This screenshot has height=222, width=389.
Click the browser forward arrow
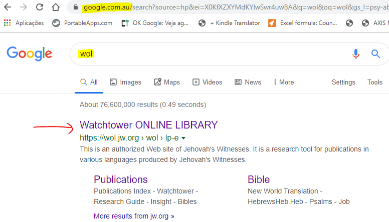tap(24, 7)
